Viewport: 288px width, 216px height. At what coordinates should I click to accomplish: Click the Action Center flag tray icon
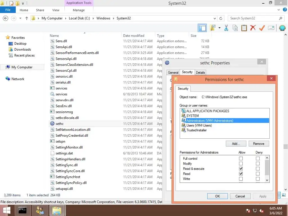point(248,211)
